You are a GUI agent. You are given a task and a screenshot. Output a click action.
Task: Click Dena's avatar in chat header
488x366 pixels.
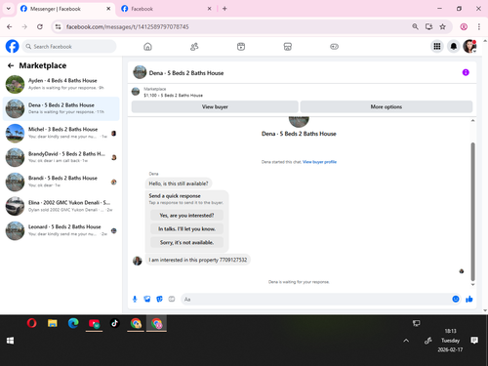(x=140, y=72)
